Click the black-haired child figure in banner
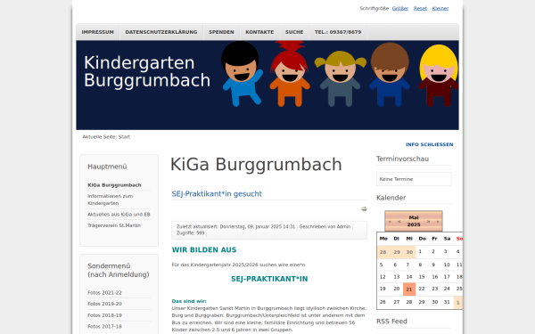The height and width of the screenshot is (334, 535). (x=242, y=73)
